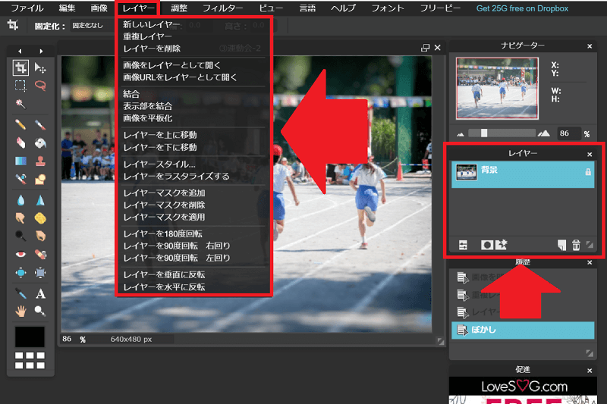Collapse toolbox with left arrow
This screenshot has height=404, width=607.
[x=20, y=51]
